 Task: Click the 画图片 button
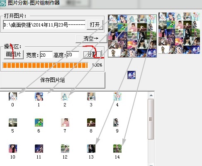(13, 55)
